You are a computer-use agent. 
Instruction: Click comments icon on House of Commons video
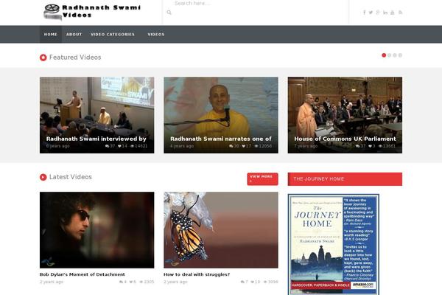coord(358,146)
